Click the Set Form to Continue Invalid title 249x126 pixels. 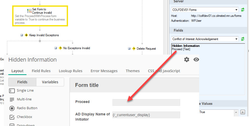click(x=42, y=11)
